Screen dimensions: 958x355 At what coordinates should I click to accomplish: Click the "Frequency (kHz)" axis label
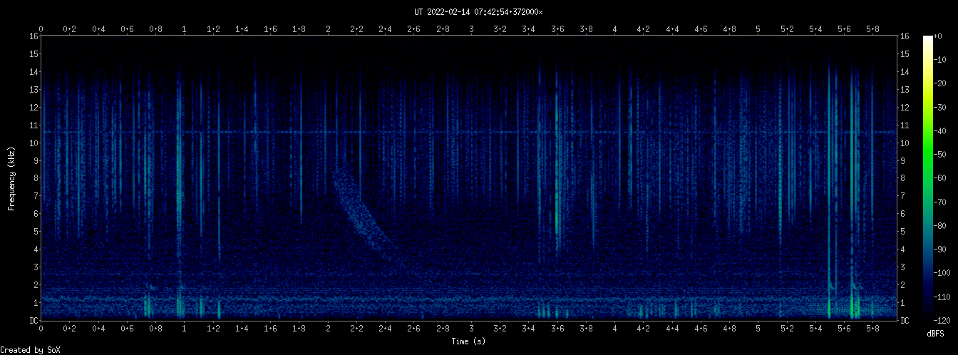pos(11,177)
